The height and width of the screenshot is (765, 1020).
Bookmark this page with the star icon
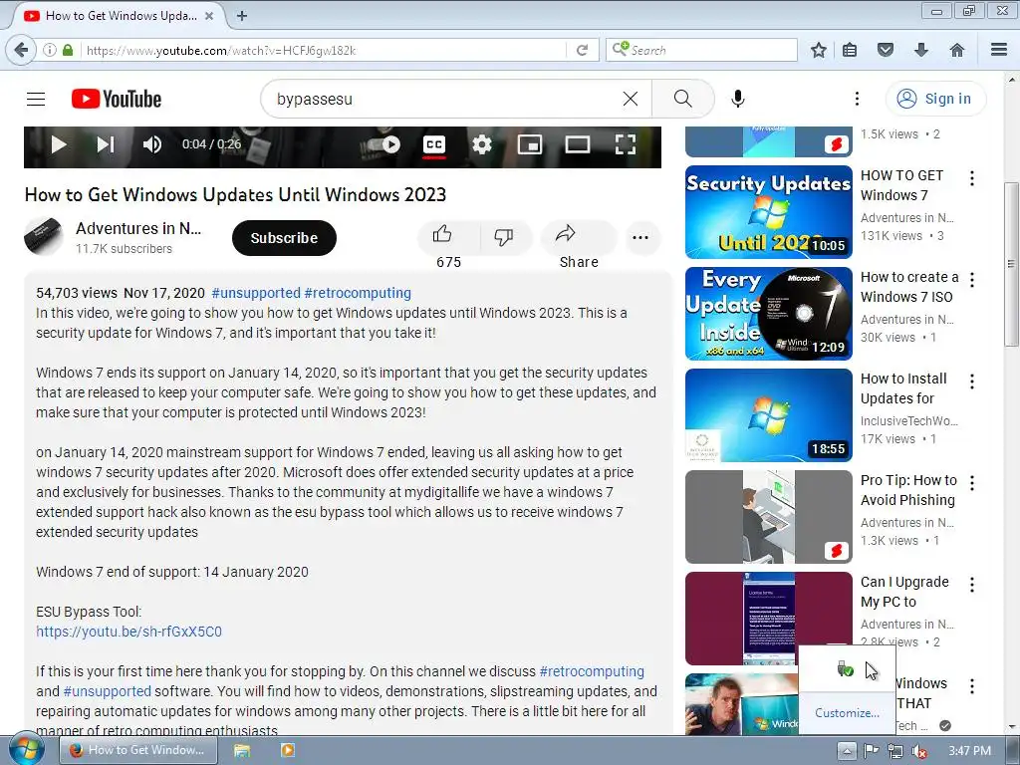[x=819, y=50]
